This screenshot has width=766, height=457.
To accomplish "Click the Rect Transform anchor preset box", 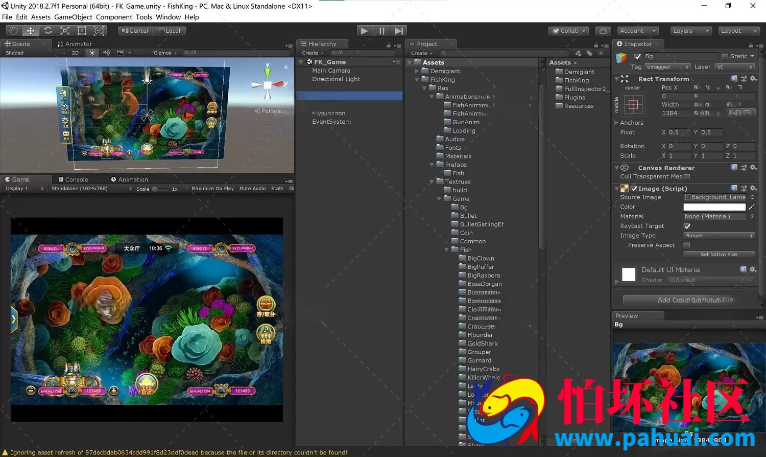I will pyautogui.click(x=633, y=105).
